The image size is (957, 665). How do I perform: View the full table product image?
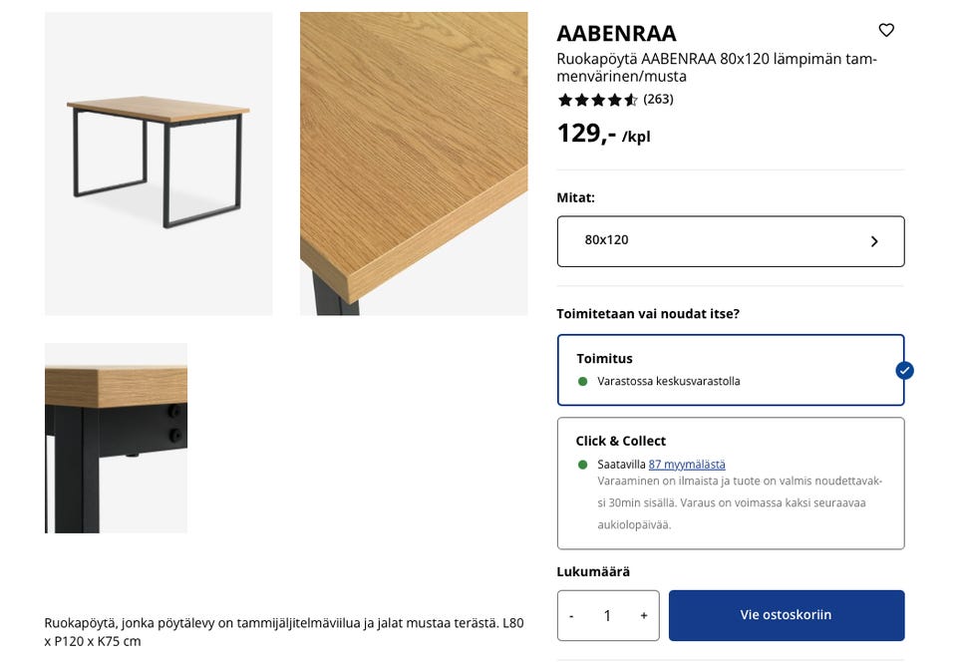pyautogui.click(x=159, y=164)
